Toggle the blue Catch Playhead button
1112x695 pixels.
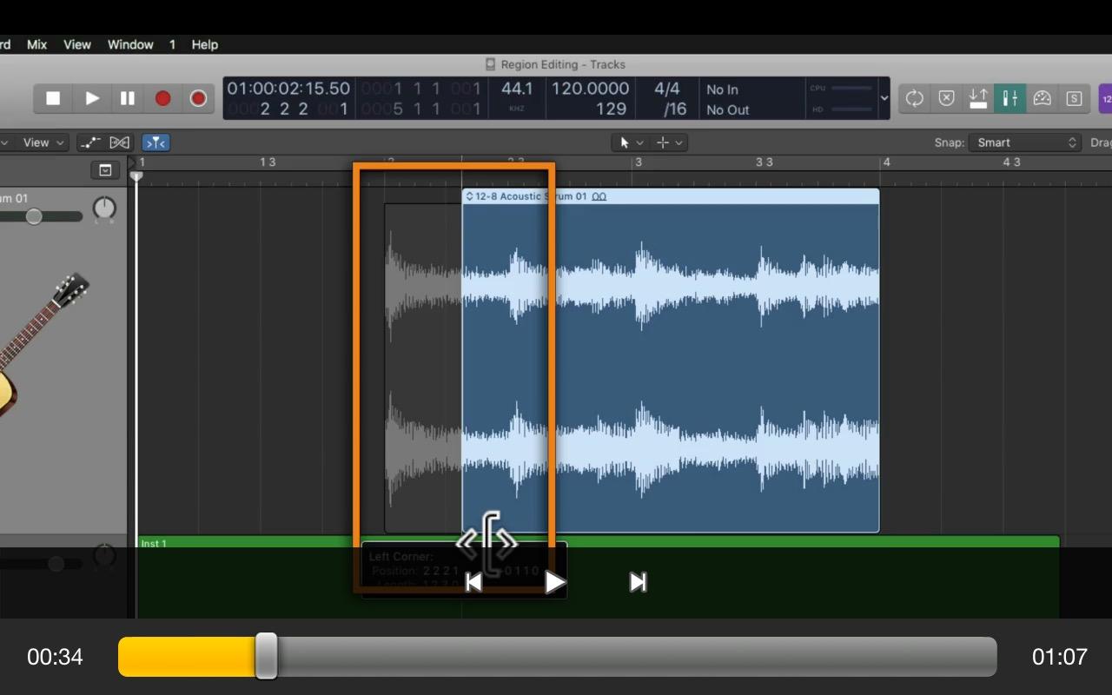point(156,142)
